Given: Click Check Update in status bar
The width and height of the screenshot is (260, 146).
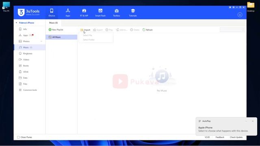Looking at the screenshot, I should [236, 137].
